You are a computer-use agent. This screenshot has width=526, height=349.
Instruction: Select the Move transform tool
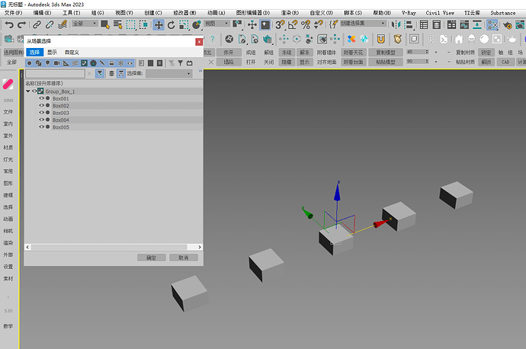click(159, 24)
